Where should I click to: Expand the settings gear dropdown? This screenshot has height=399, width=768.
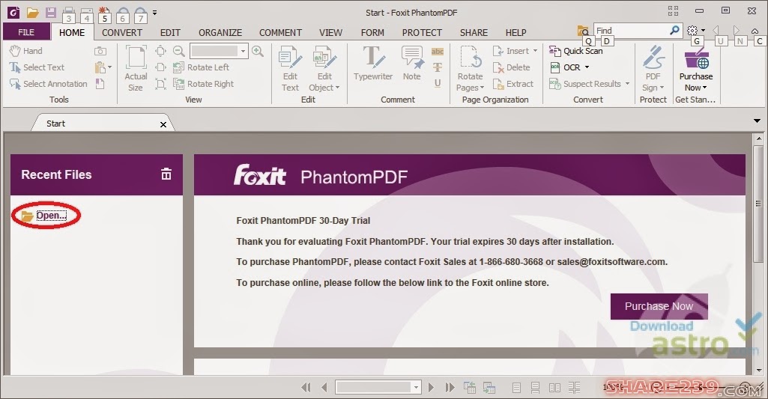point(703,31)
